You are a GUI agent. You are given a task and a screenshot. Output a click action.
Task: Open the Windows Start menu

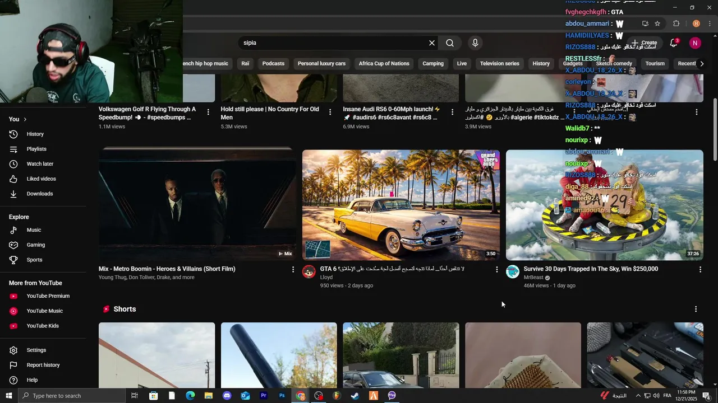(x=8, y=396)
